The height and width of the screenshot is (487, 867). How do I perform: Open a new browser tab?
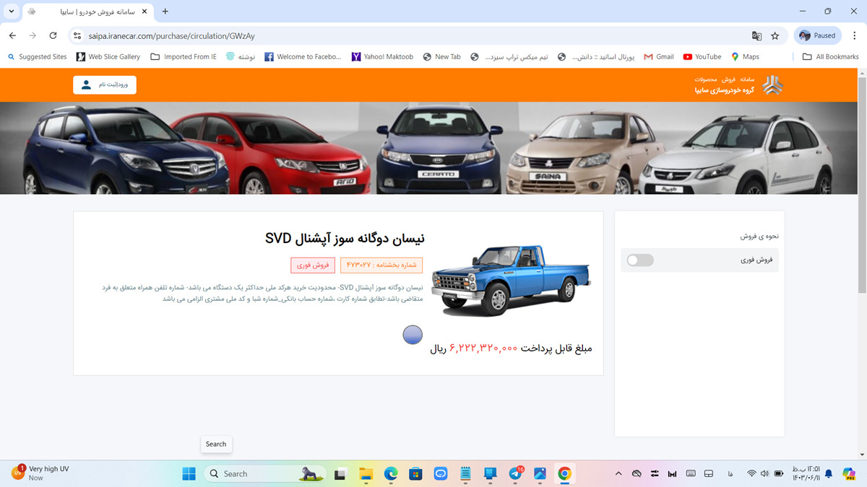point(165,12)
